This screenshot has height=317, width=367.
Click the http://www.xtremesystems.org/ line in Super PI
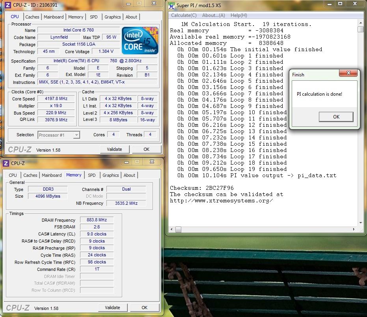pos(222,200)
